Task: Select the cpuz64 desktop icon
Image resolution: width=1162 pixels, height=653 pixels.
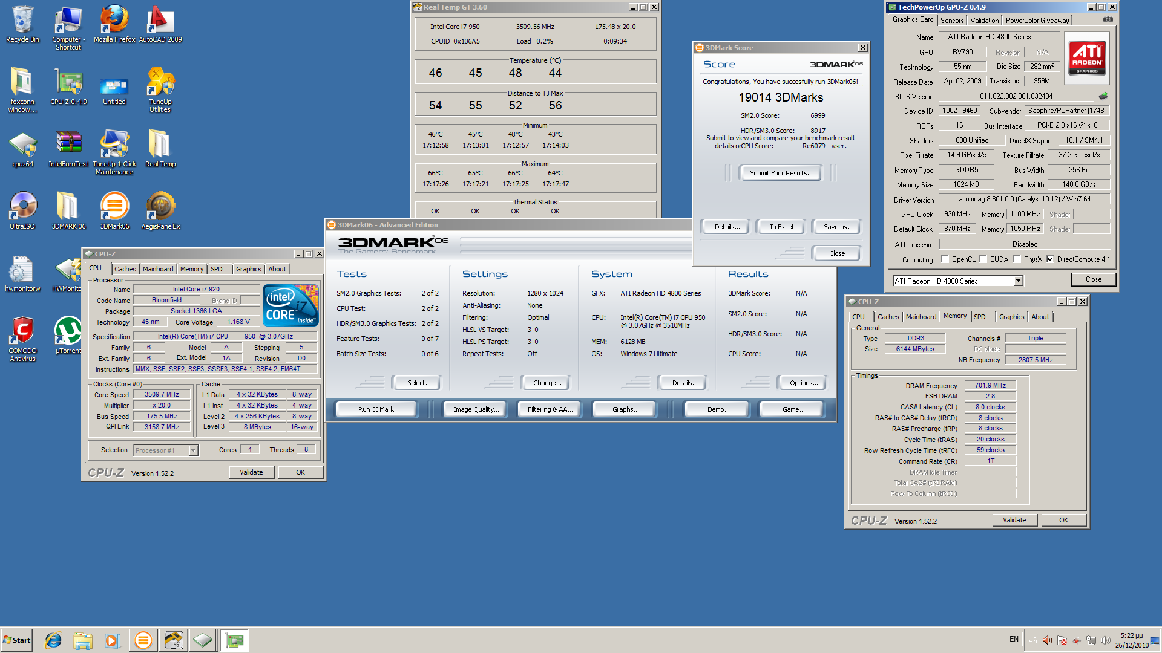Action: (x=22, y=149)
